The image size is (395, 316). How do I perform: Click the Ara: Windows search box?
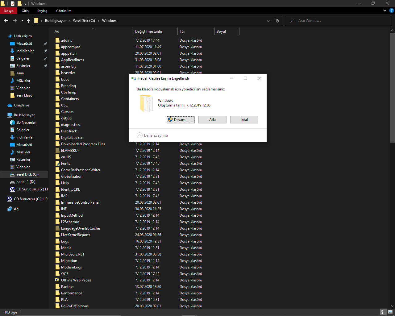point(339,21)
